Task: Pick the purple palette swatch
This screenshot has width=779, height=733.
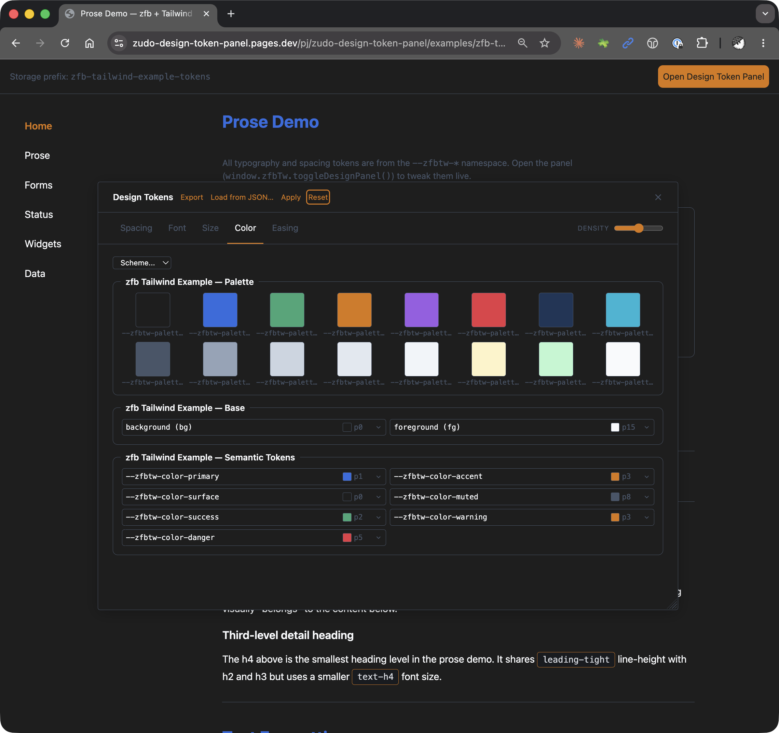Action: (422, 310)
